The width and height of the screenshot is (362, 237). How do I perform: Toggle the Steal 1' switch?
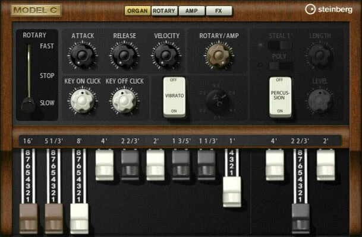pos(279,45)
